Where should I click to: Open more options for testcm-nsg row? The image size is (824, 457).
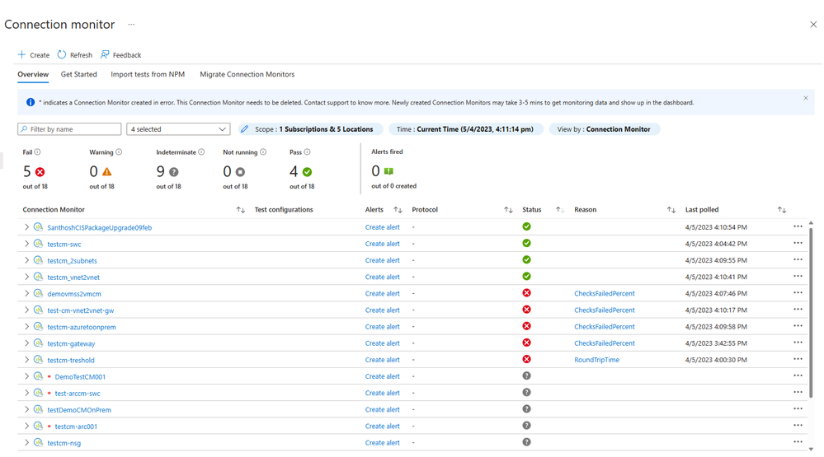pyautogui.click(x=798, y=442)
